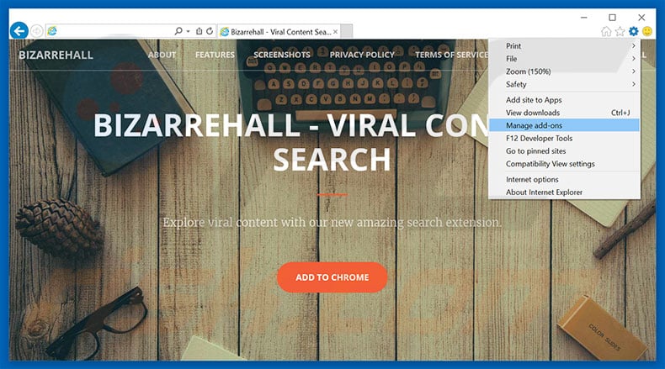
Task: Open a new tab with blank tab button
Action: pyautogui.click(x=347, y=32)
